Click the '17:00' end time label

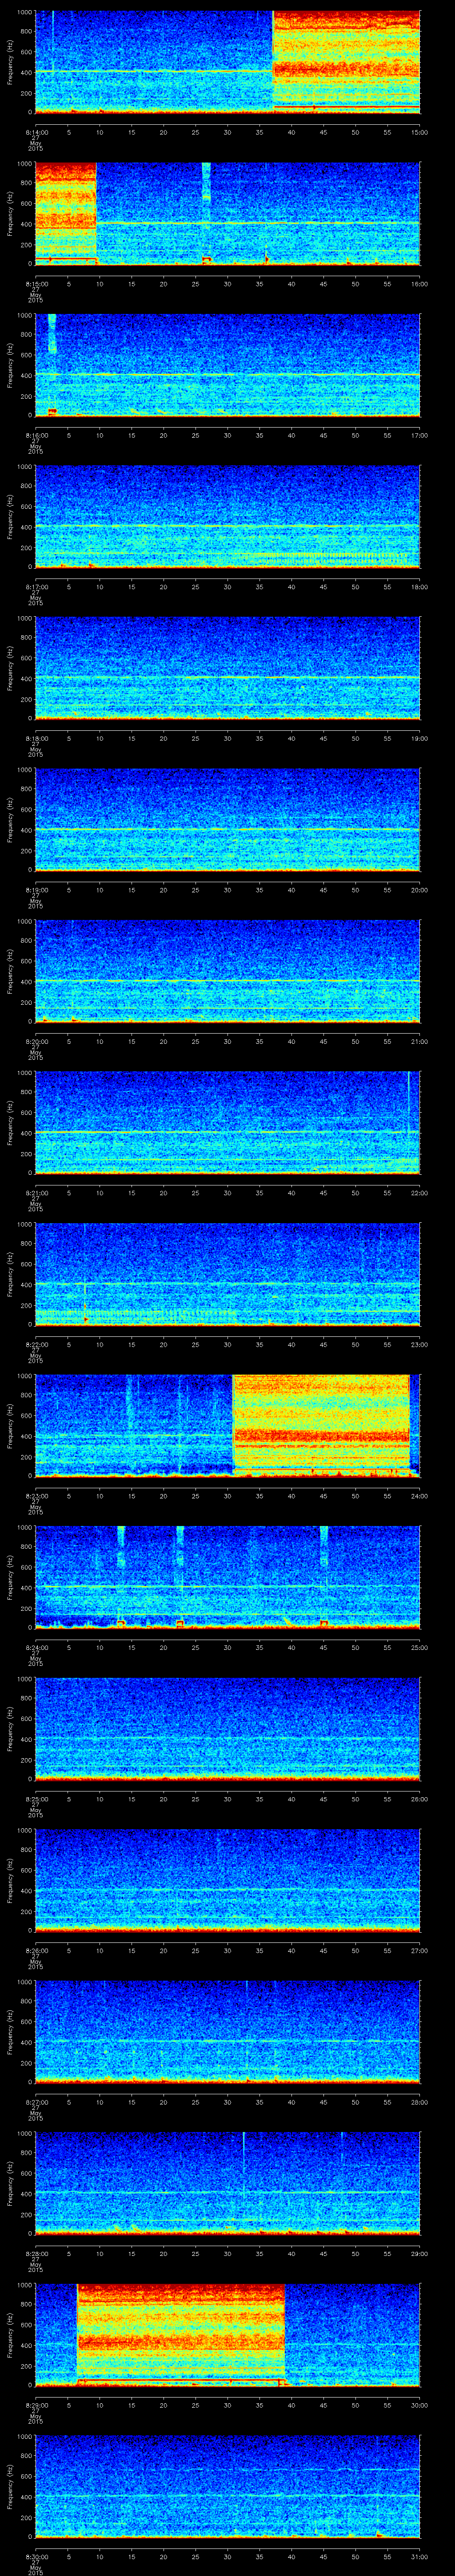tap(419, 435)
